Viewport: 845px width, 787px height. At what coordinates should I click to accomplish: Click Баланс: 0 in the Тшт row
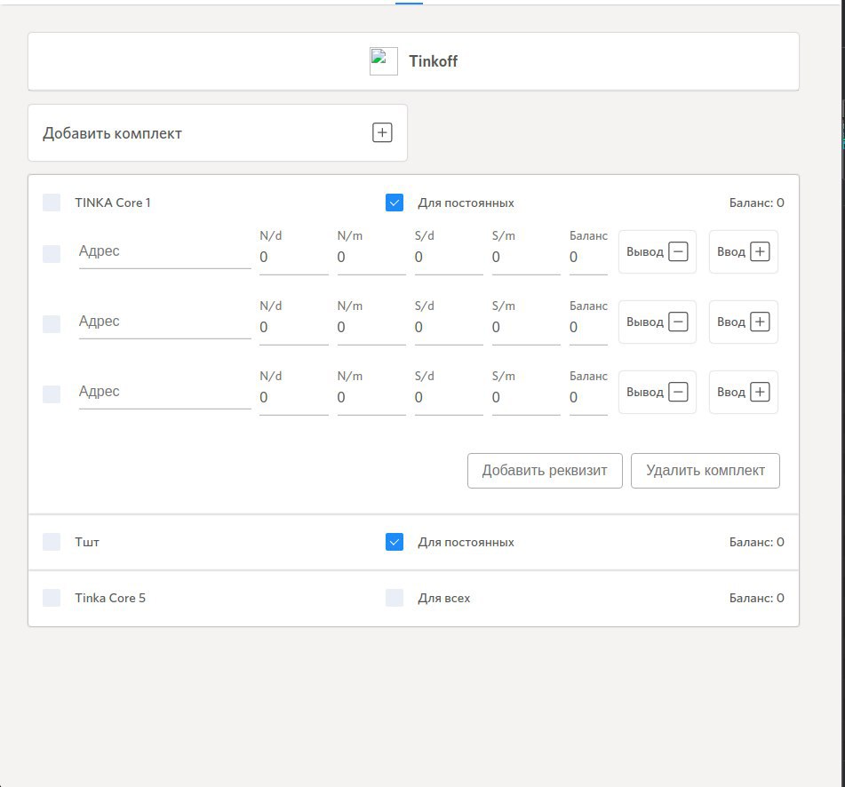(757, 542)
